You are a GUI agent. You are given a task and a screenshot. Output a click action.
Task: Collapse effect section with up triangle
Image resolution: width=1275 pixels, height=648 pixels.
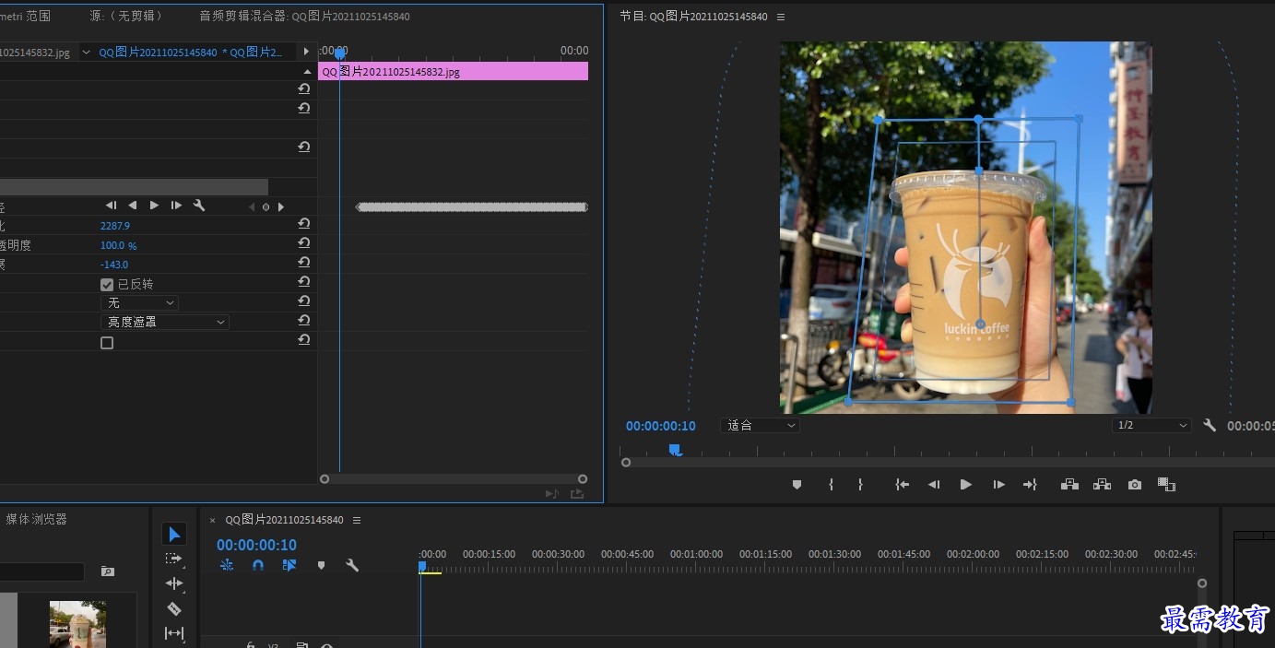pyautogui.click(x=307, y=71)
